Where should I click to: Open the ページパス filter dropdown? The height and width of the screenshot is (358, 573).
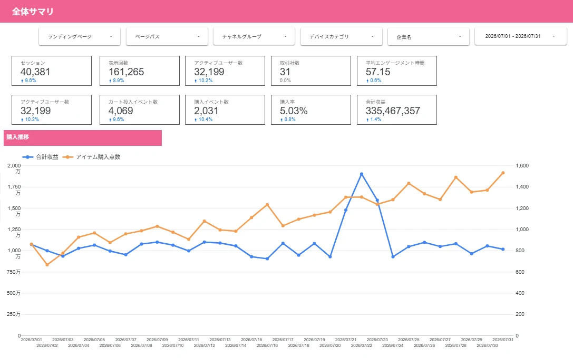[x=167, y=36]
